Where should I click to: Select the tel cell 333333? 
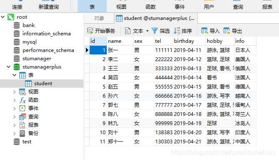pos(163,69)
